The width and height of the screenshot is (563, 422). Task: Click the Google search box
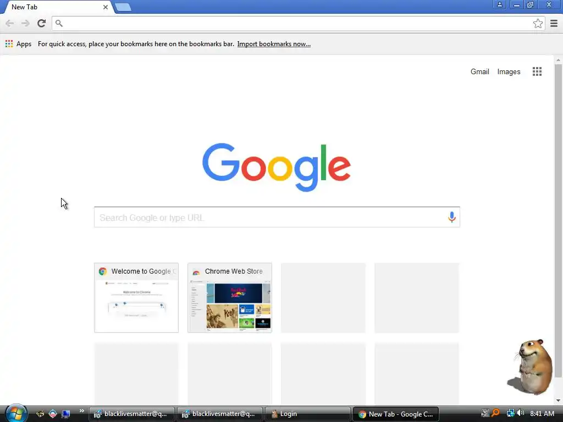coord(277,217)
